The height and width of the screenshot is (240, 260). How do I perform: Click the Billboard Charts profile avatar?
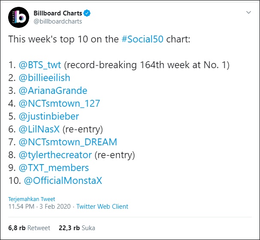coord(18,17)
